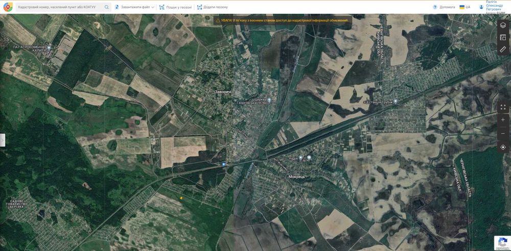Switch language using the UA flag

click(464, 7)
